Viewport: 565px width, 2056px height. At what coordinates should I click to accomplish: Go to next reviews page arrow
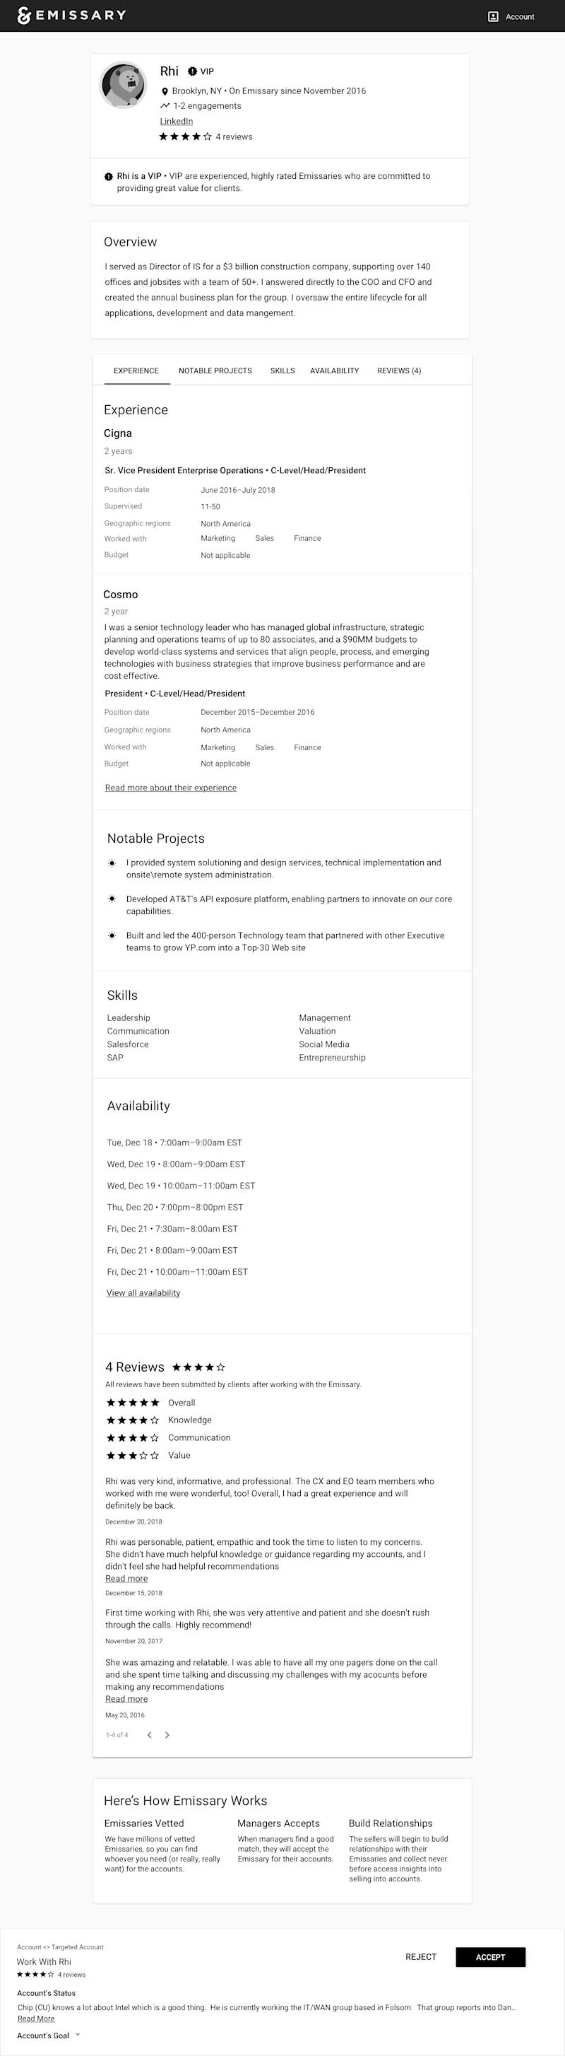(x=167, y=1734)
